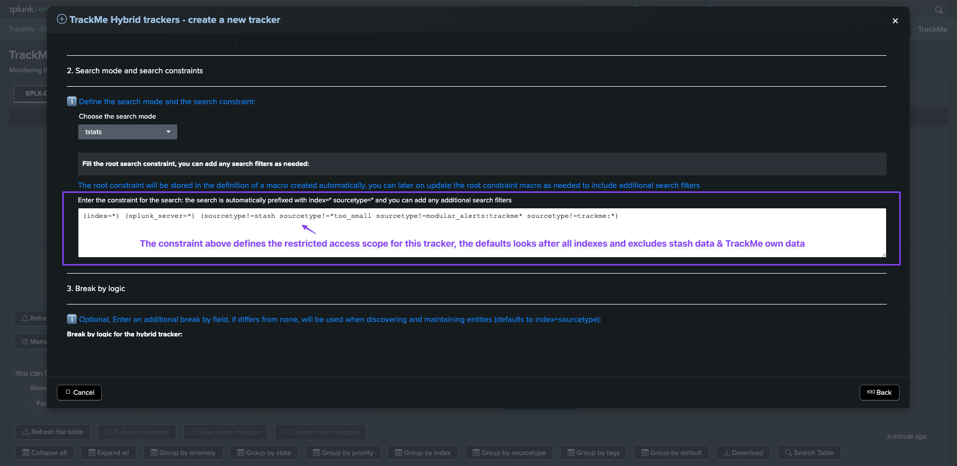Viewport: 957px width, 466px height.
Task: Group the table by sourcetype
Action: coord(509,453)
